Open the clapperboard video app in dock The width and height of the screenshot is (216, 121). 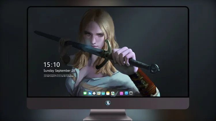tap(103, 93)
